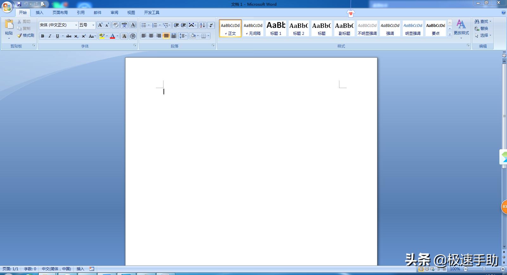Switch to the 开发工具 (Developer) tab
The height and width of the screenshot is (275, 507).
point(152,13)
